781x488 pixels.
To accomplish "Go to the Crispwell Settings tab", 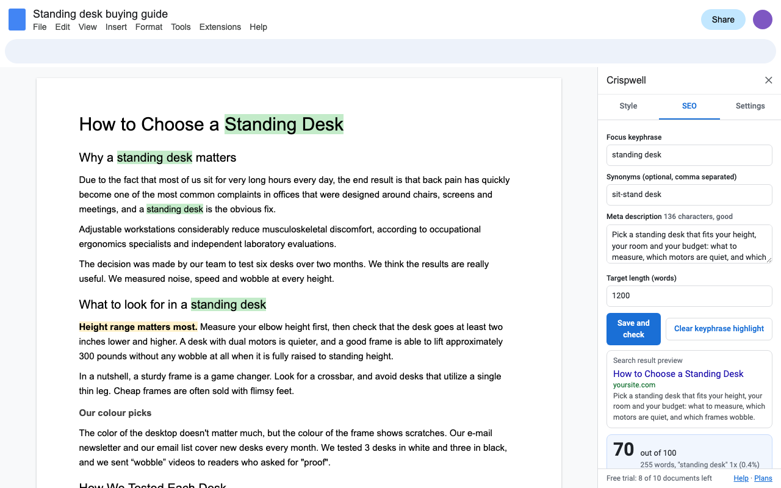I will click(750, 106).
